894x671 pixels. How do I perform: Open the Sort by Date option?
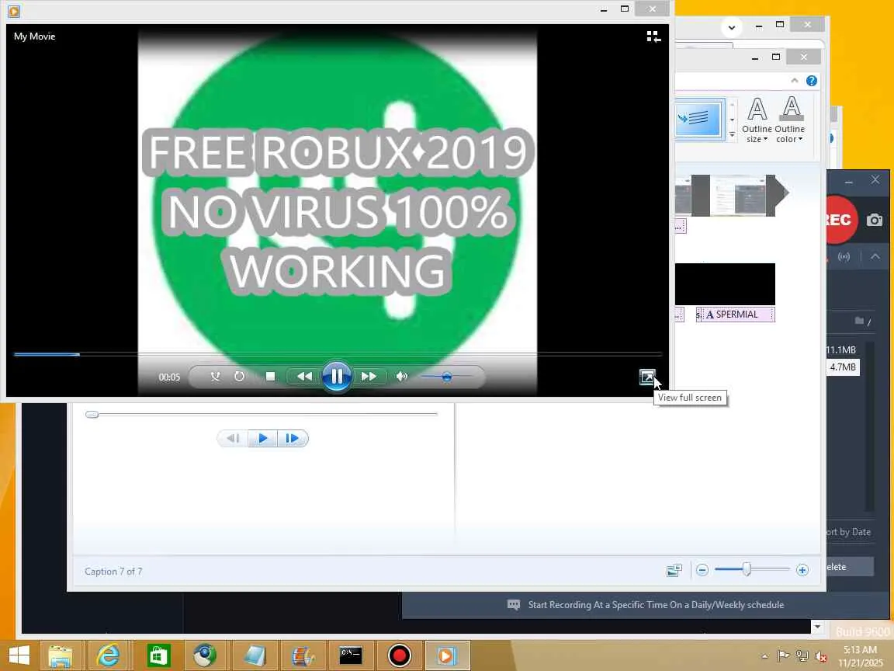[x=848, y=532]
